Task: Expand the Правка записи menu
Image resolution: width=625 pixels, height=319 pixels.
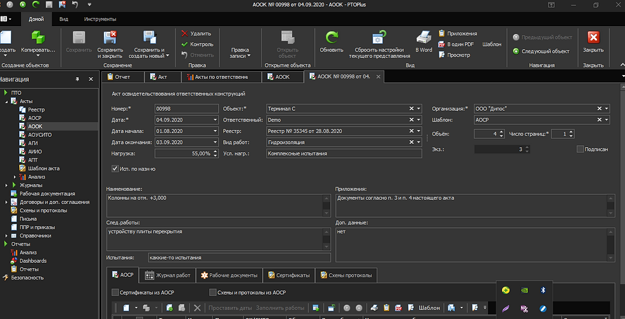Action: [240, 52]
